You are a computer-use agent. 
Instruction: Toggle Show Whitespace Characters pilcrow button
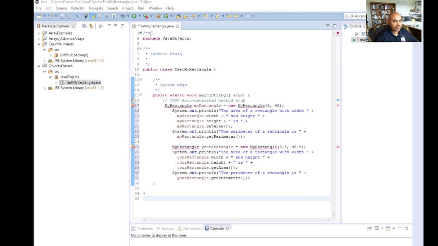click(114, 16)
